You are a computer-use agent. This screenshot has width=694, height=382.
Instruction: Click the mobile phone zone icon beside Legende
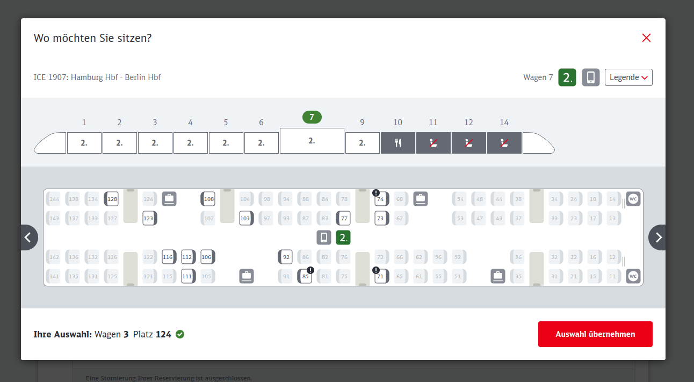coord(591,77)
